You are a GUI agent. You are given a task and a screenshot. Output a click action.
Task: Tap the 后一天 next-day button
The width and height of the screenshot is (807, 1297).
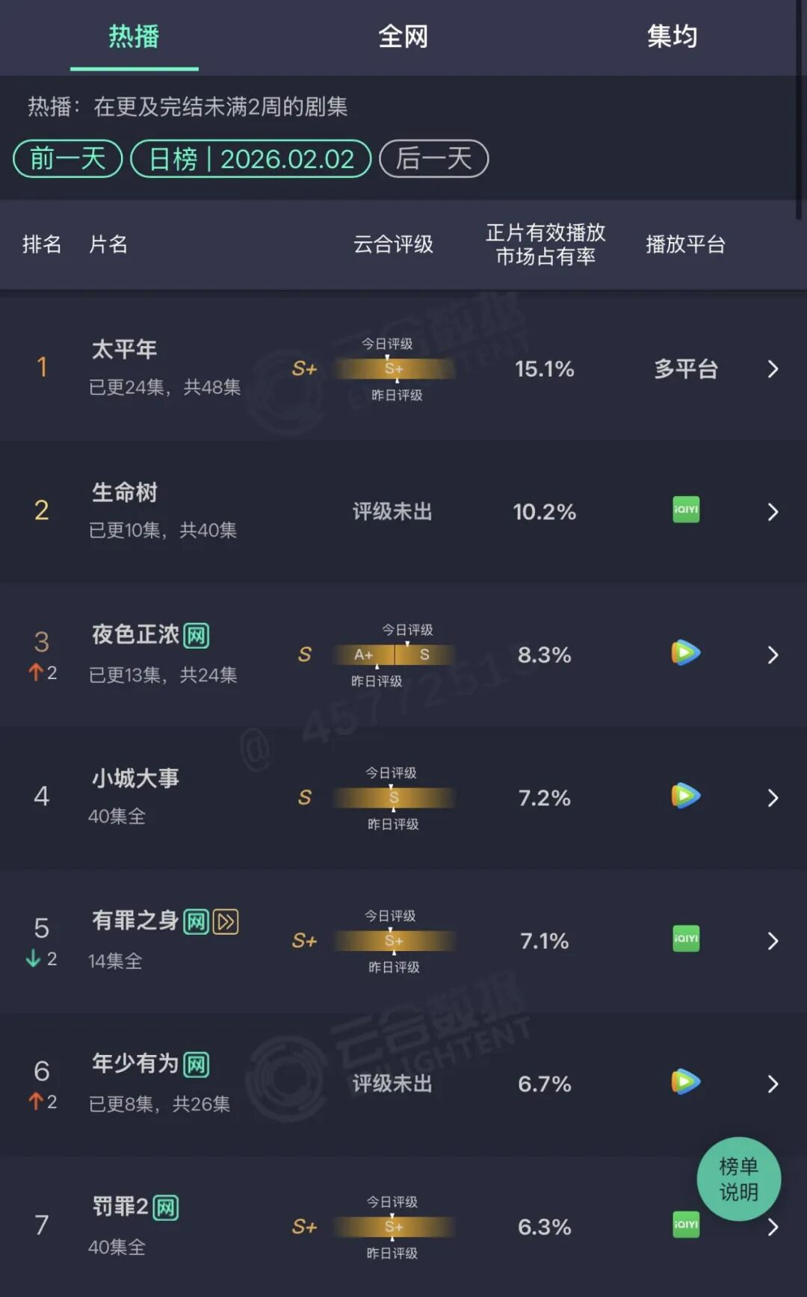434,158
